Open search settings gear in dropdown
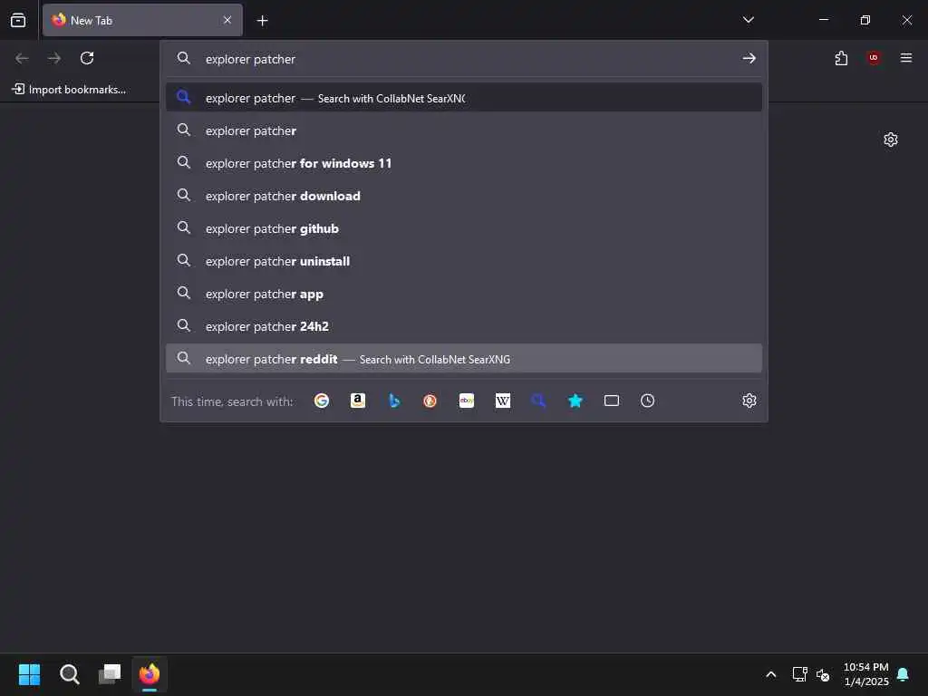The width and height of the screenshot is (928, 696). tap(749, 401)
